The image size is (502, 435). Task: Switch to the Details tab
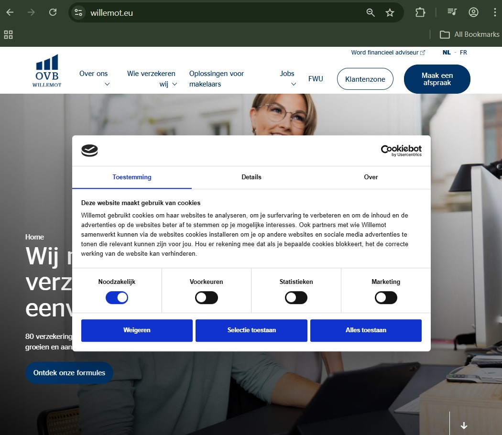[251, 177]
